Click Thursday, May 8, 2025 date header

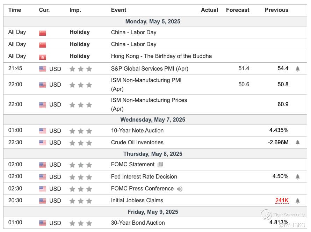tap(153, 154)
